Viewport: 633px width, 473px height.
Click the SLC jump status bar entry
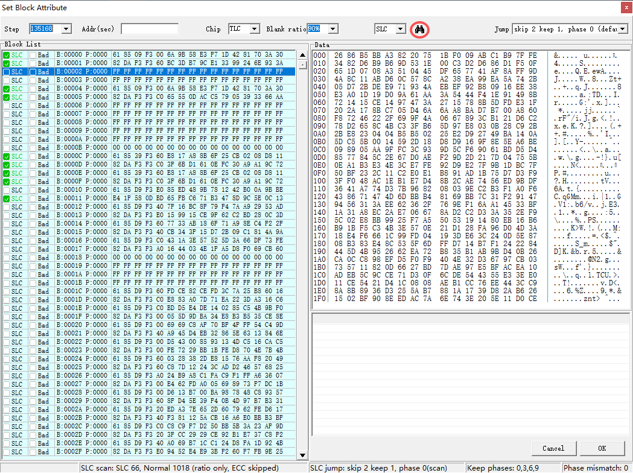[387, 468]
